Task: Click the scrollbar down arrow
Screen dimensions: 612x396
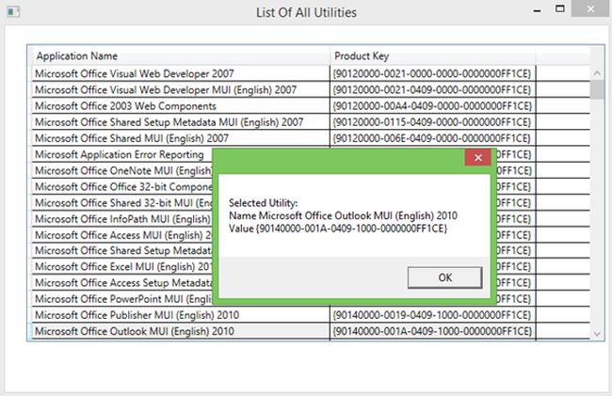Action: click(597, 334)
